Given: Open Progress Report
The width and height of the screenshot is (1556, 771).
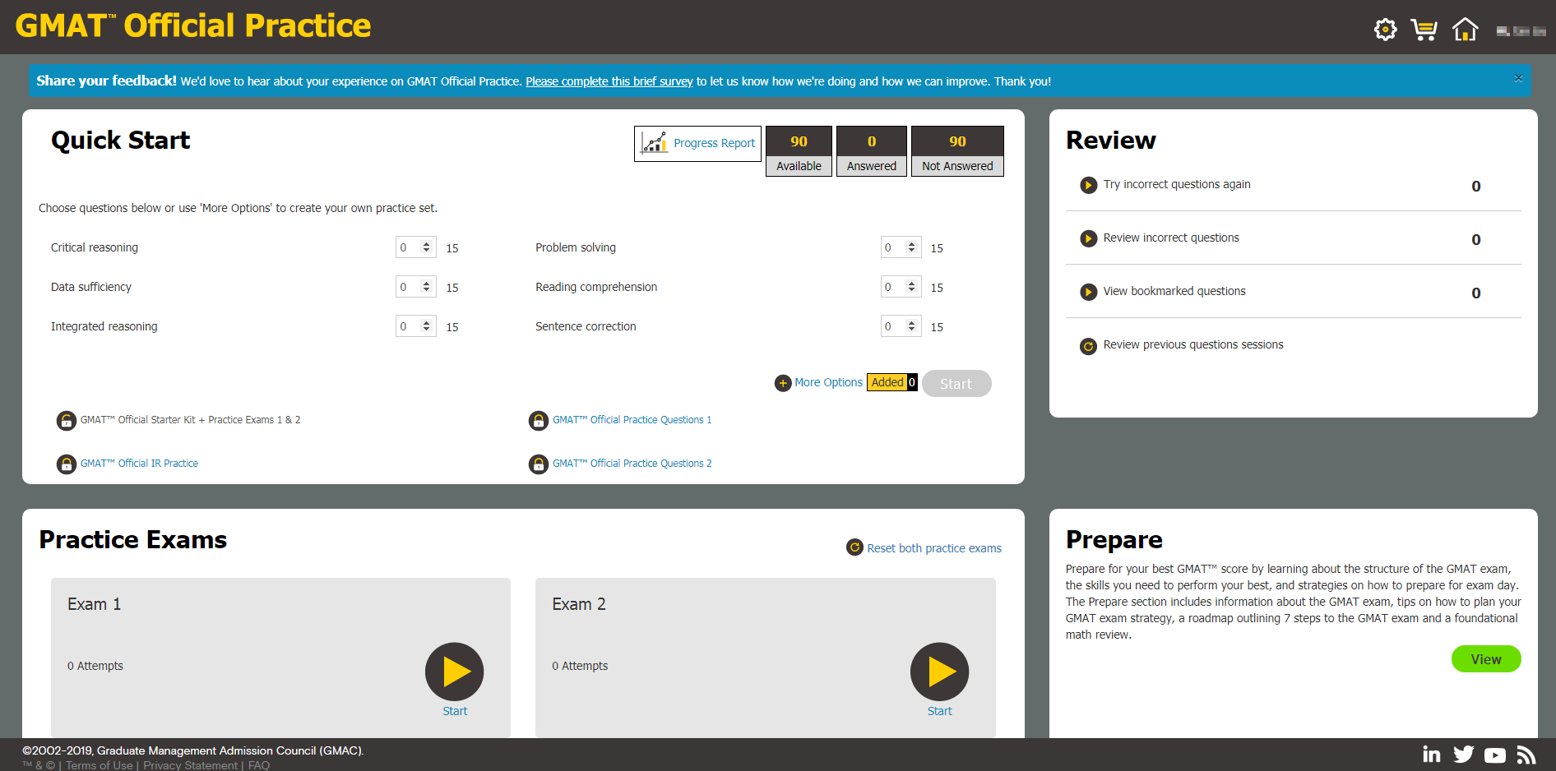Looking at the screenshot, I should 714,143.
